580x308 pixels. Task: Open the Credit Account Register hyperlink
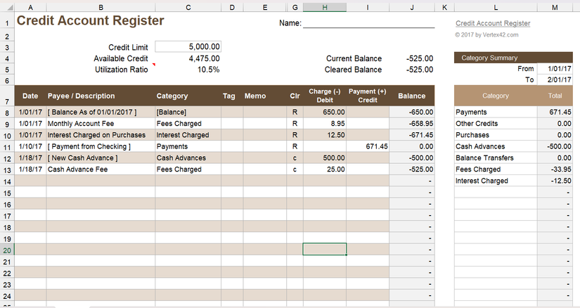pos(492,23)
